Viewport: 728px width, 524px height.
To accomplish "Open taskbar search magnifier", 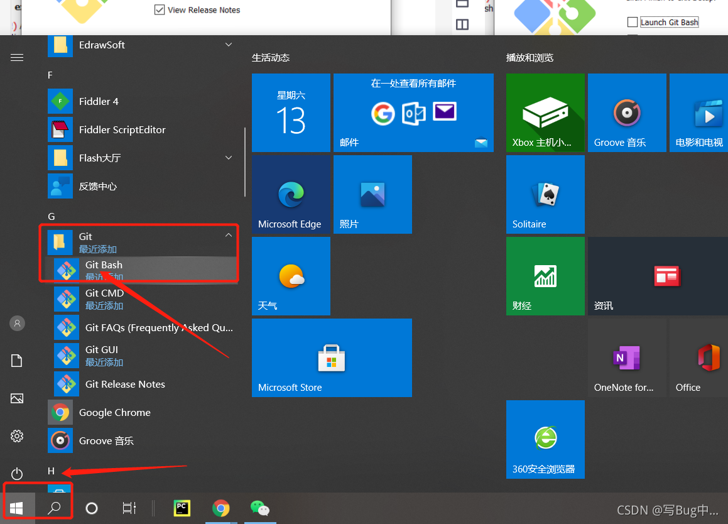I will (x=54, y=508).
